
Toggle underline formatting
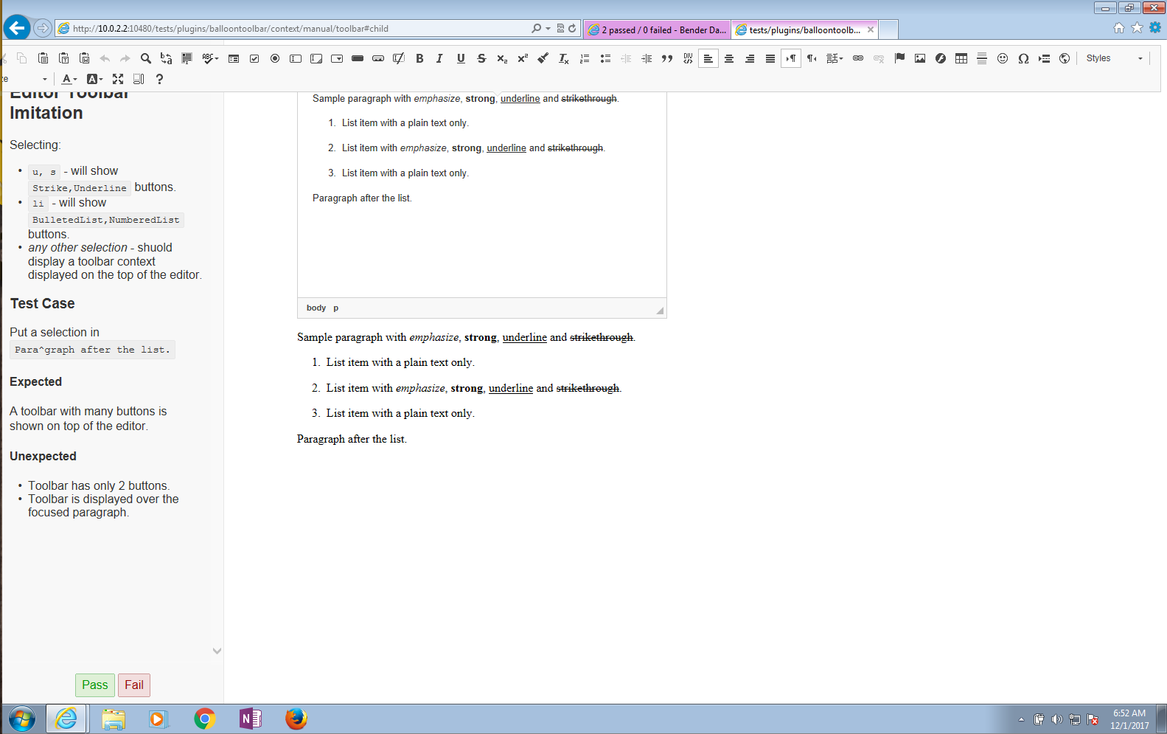(461, 58)
